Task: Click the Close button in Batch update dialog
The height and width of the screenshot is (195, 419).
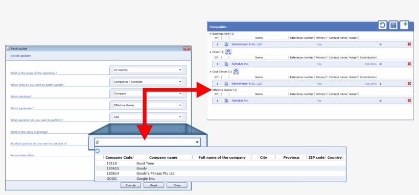Action: pos(177,185)
